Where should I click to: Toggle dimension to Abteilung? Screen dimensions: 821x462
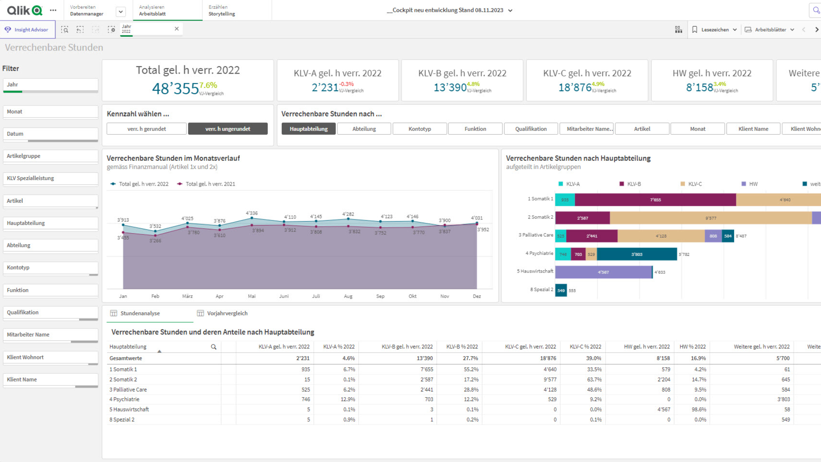pos(364,129)
